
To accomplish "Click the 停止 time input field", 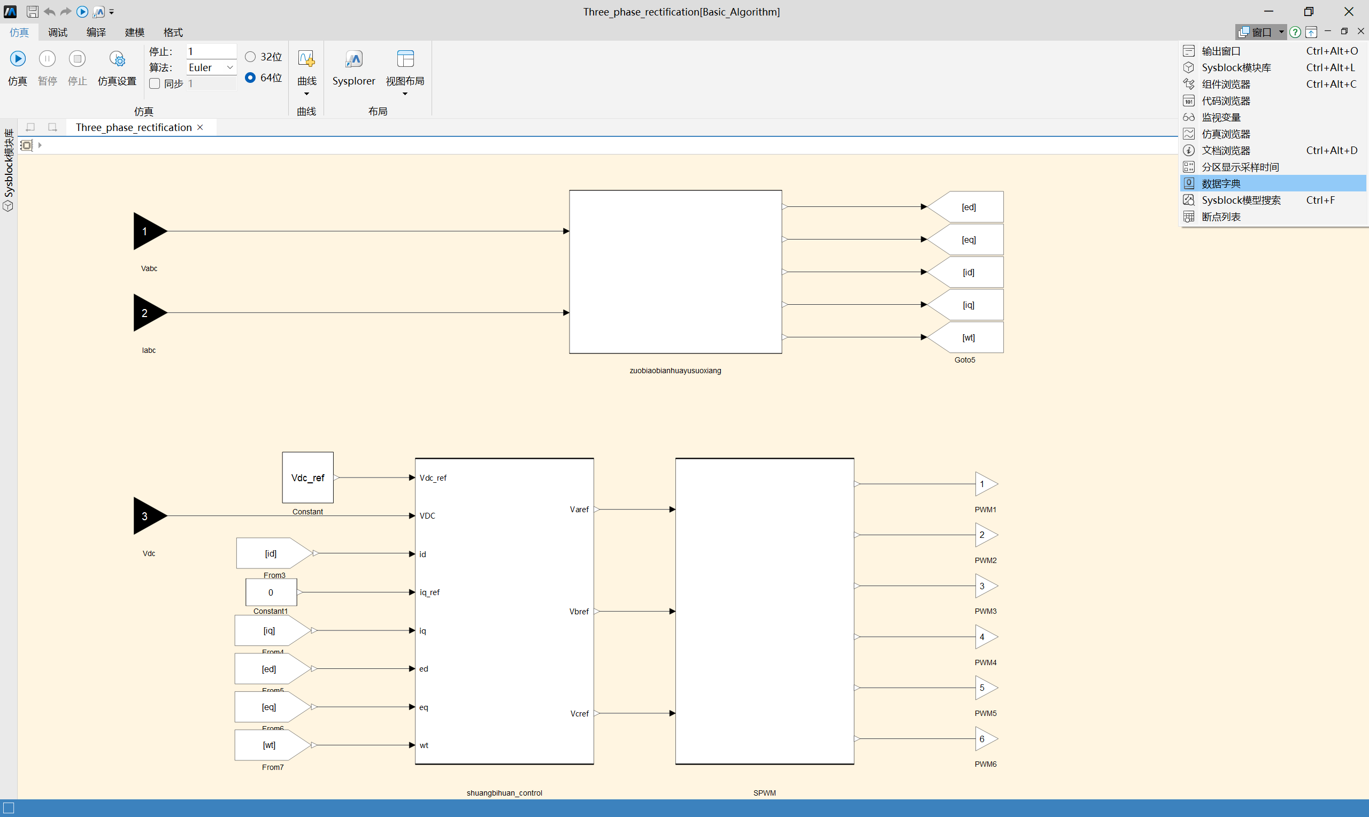I will click(x=211, y=51).
